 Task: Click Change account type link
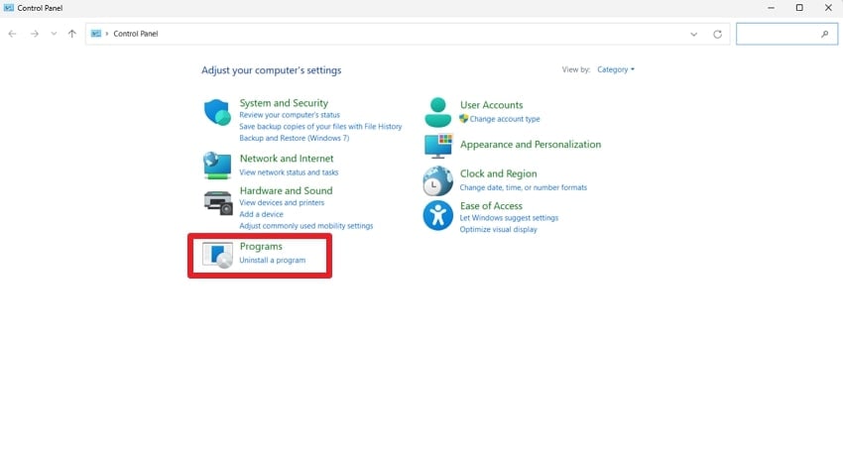click(504, 119)
